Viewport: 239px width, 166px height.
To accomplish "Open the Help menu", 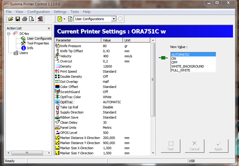I will (87, 12).
